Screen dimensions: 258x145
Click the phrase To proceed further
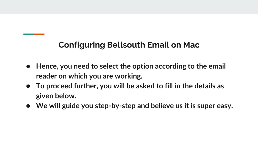(x=66, y=86)
